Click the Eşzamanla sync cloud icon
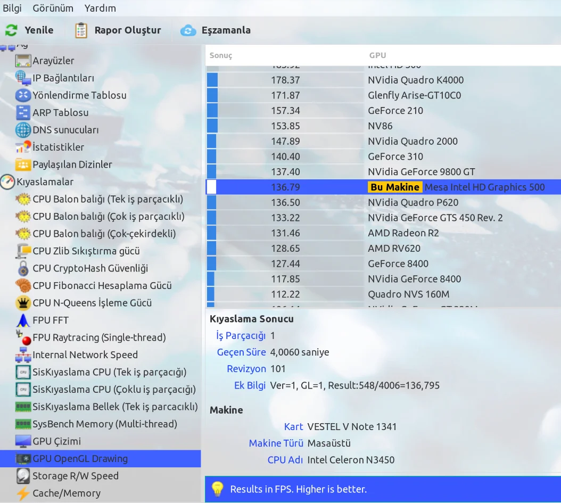 pos(189,30)
